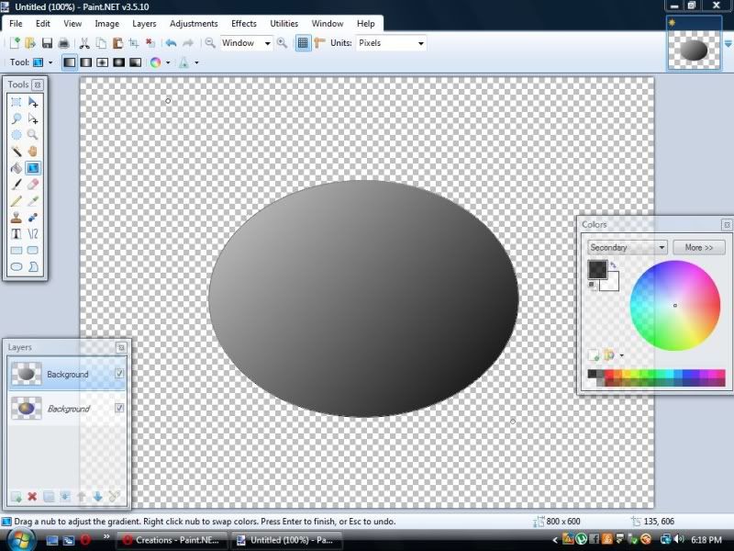
Task: Open the palette management dropdown arrow
Action: point(622,355)
